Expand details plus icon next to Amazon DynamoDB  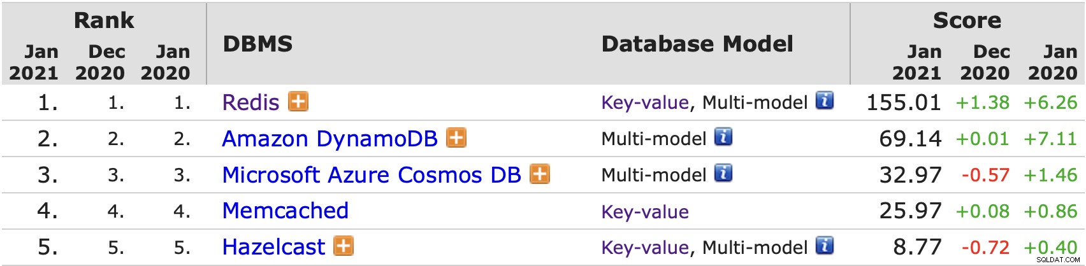coord(456,137)
